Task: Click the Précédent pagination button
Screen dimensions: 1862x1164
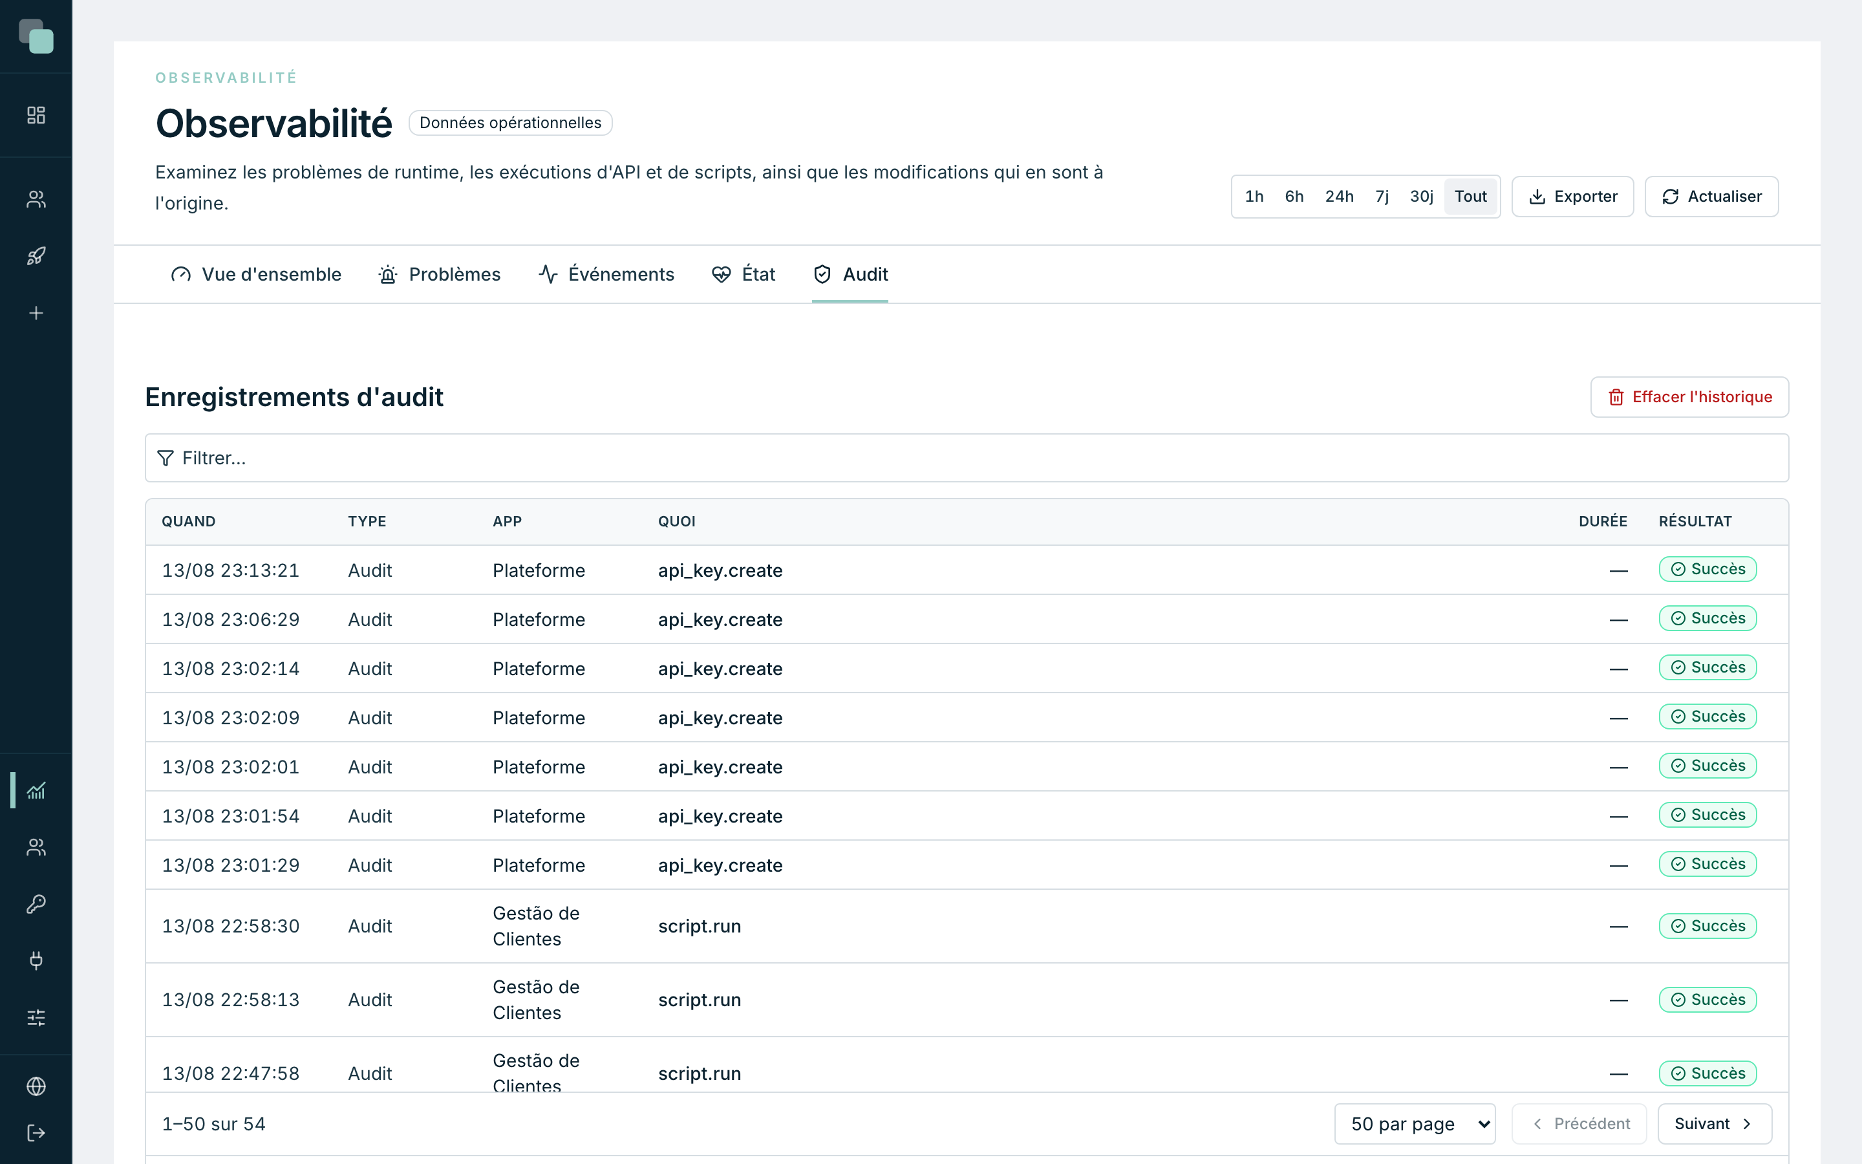Action: (1579, 1124)
